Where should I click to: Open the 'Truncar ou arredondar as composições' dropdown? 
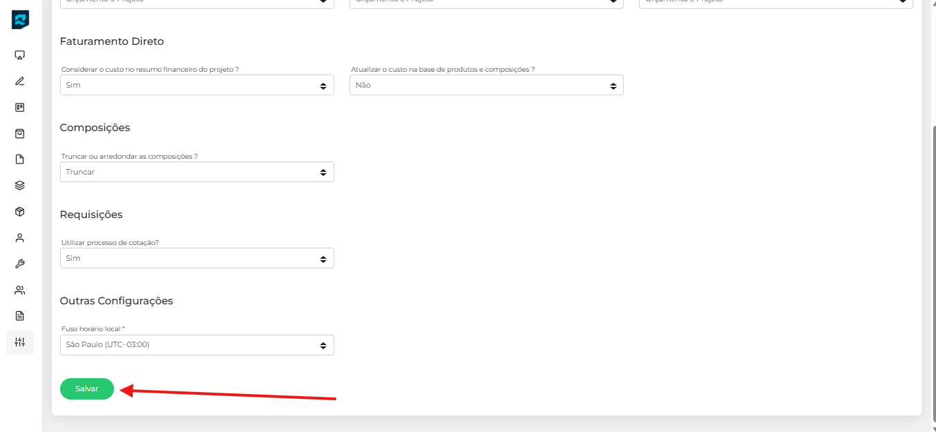pos(197,172)
